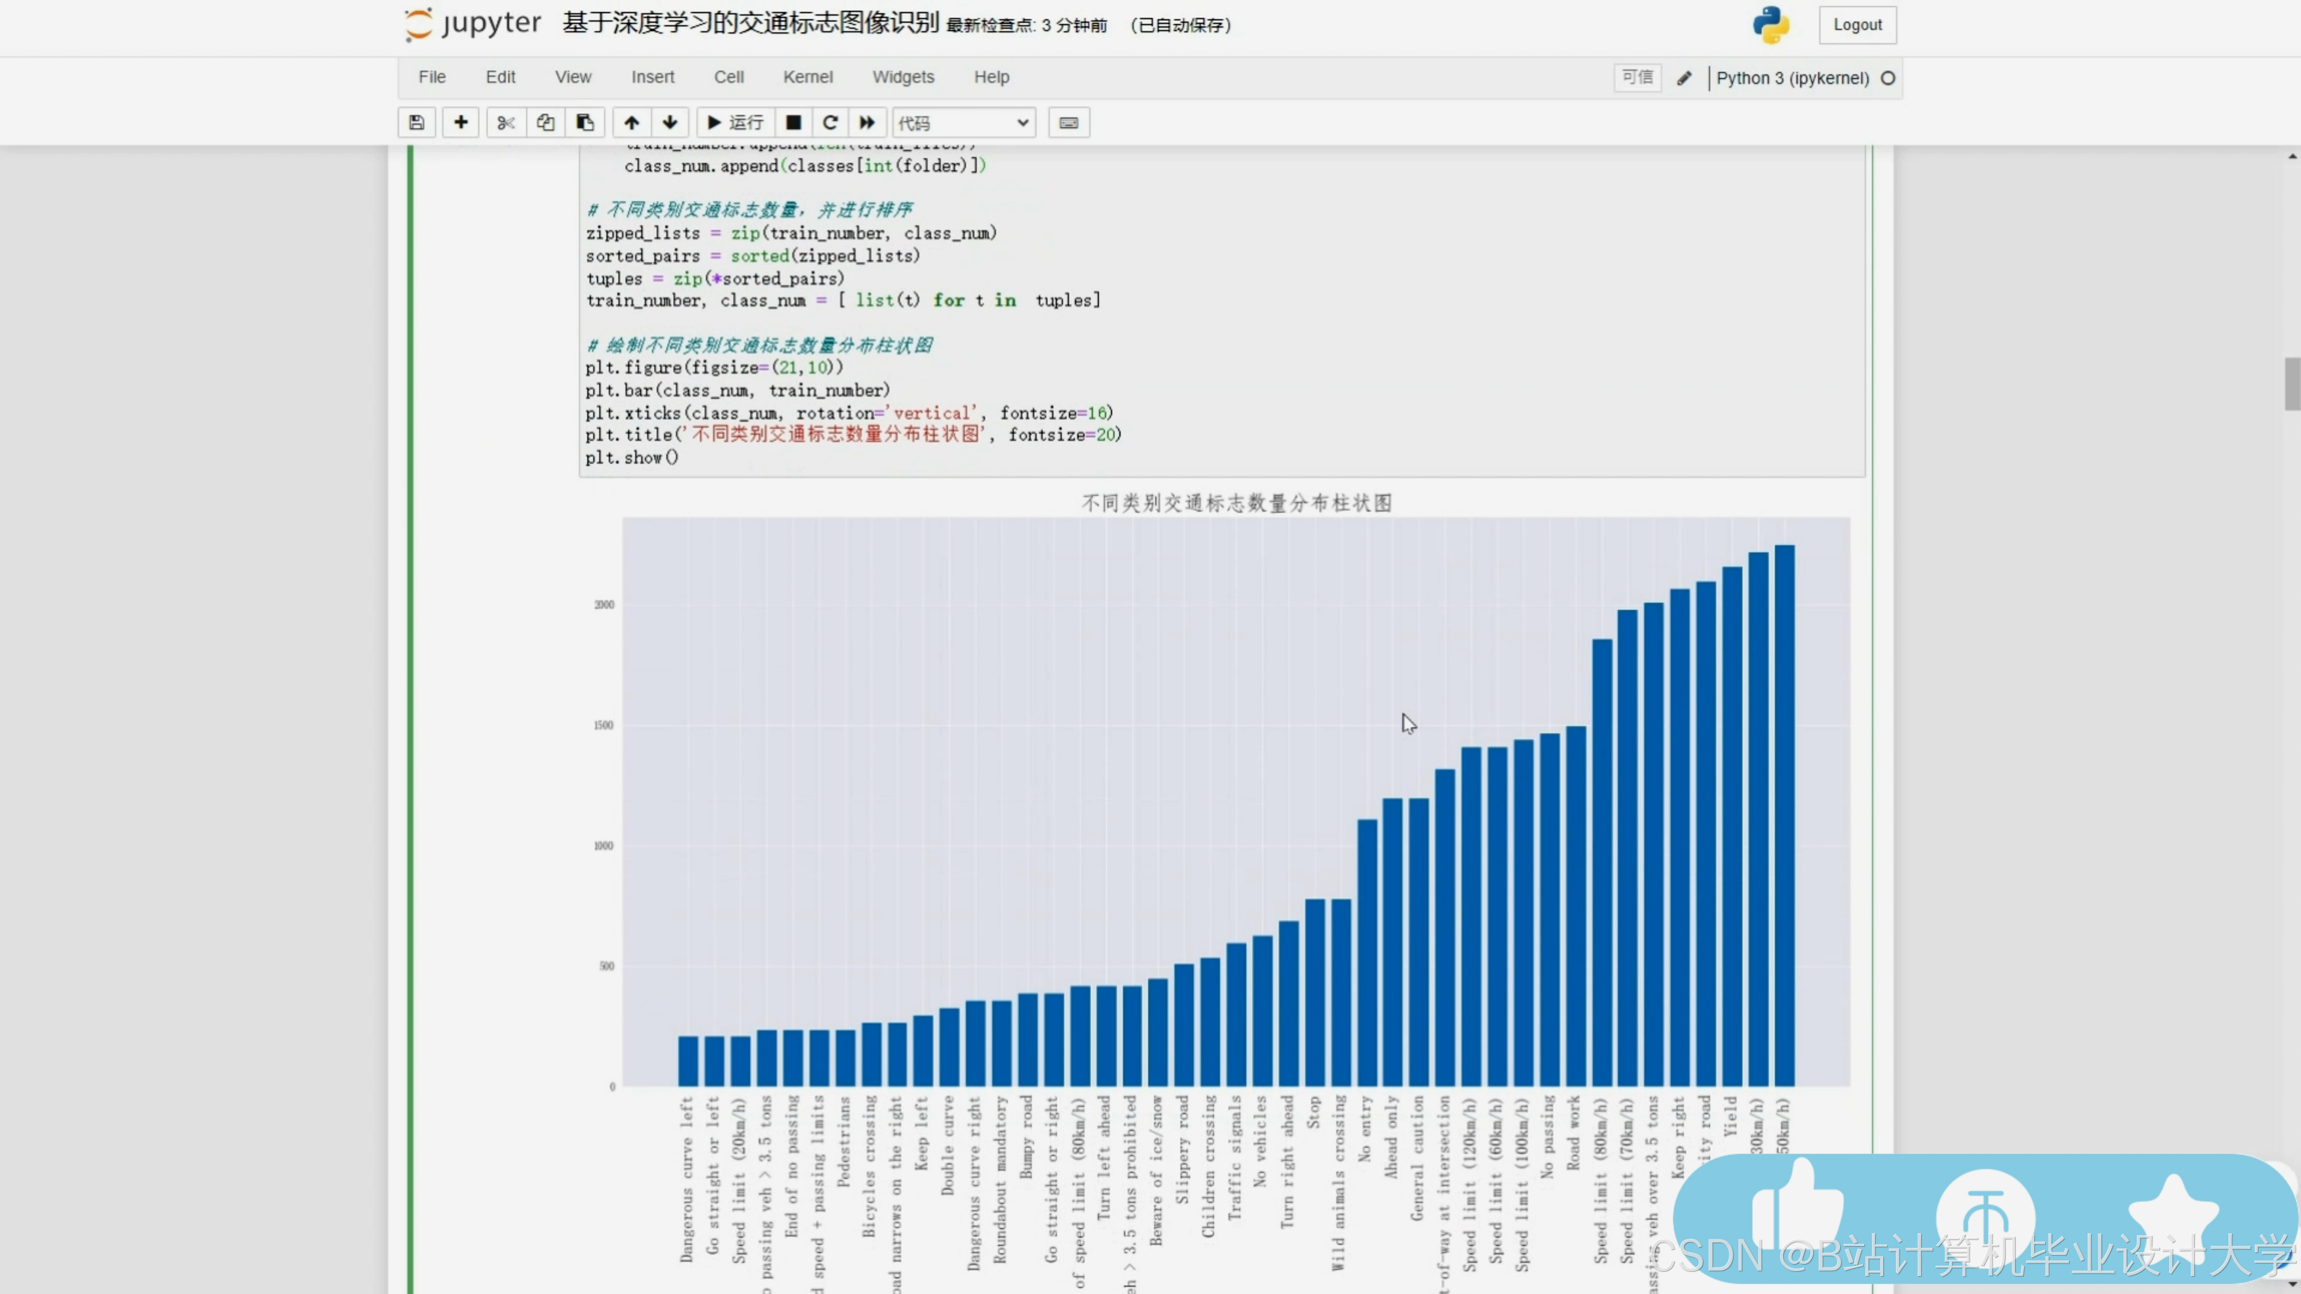2301x1294 pixels.
Task: Save notebook with the floppy disk icon
Action: (x=416, y=122)
